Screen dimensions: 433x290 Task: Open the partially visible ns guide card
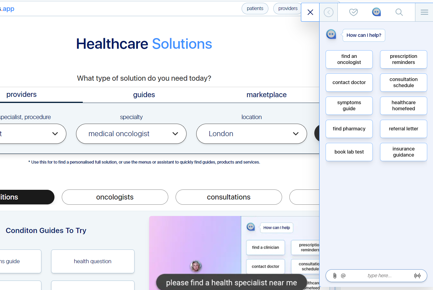click(x=20, y=261)
